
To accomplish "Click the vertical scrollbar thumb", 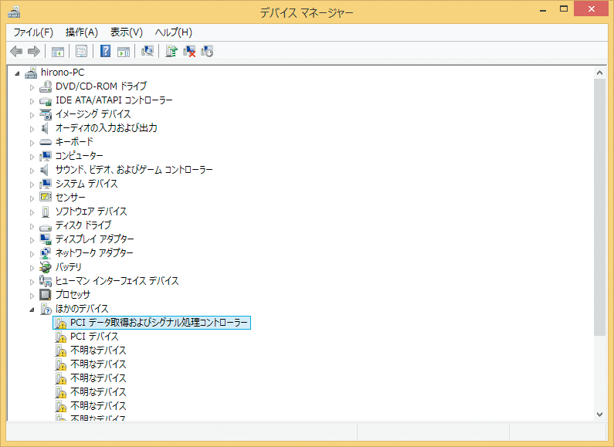I will coord(599,207).
